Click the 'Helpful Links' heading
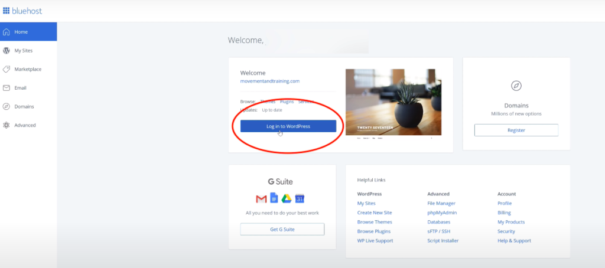The height and width of the screenshot is (268, 605). pyautogui.click(x=371, y=180)
